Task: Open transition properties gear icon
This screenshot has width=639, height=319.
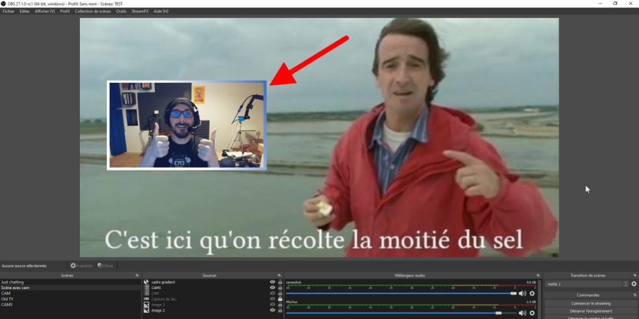Action: click(634, 284)
